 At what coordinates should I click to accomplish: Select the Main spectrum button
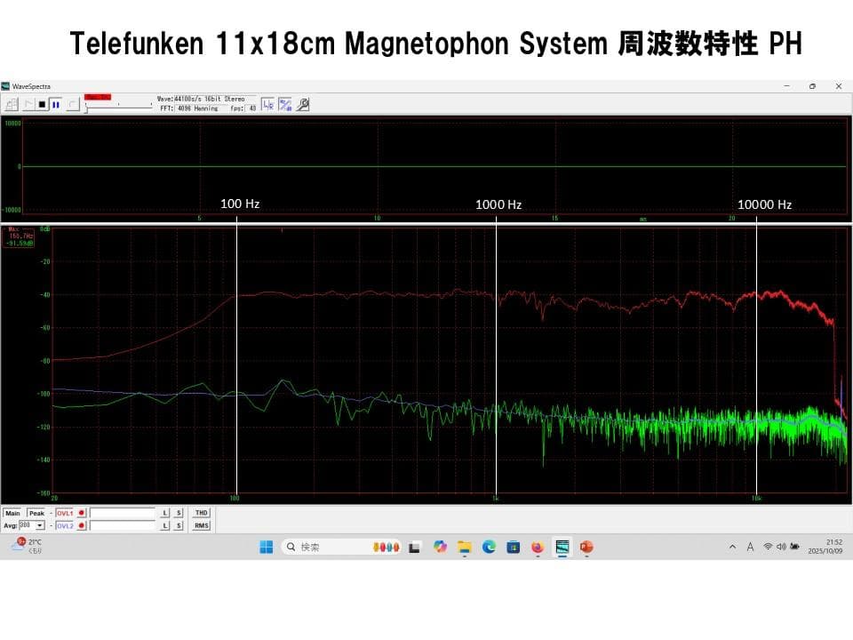click(x=12, y=513)
